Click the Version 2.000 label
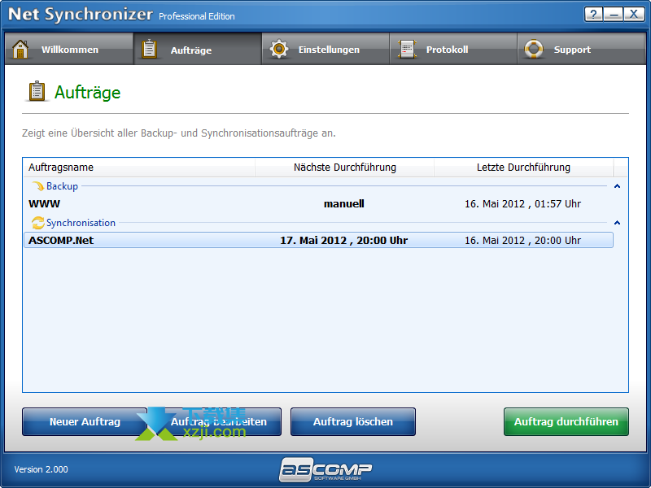Screen dimensions: 651x488 click(x=42, y=469)
